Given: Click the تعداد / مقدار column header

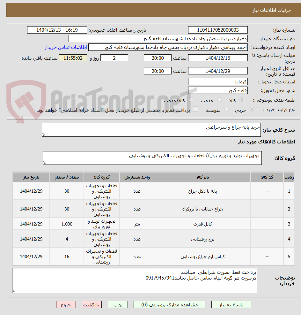Looking at the screenshot, I should tap(67, 177).
